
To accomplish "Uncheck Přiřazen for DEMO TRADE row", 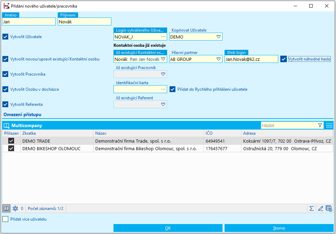I will point(11,141).
